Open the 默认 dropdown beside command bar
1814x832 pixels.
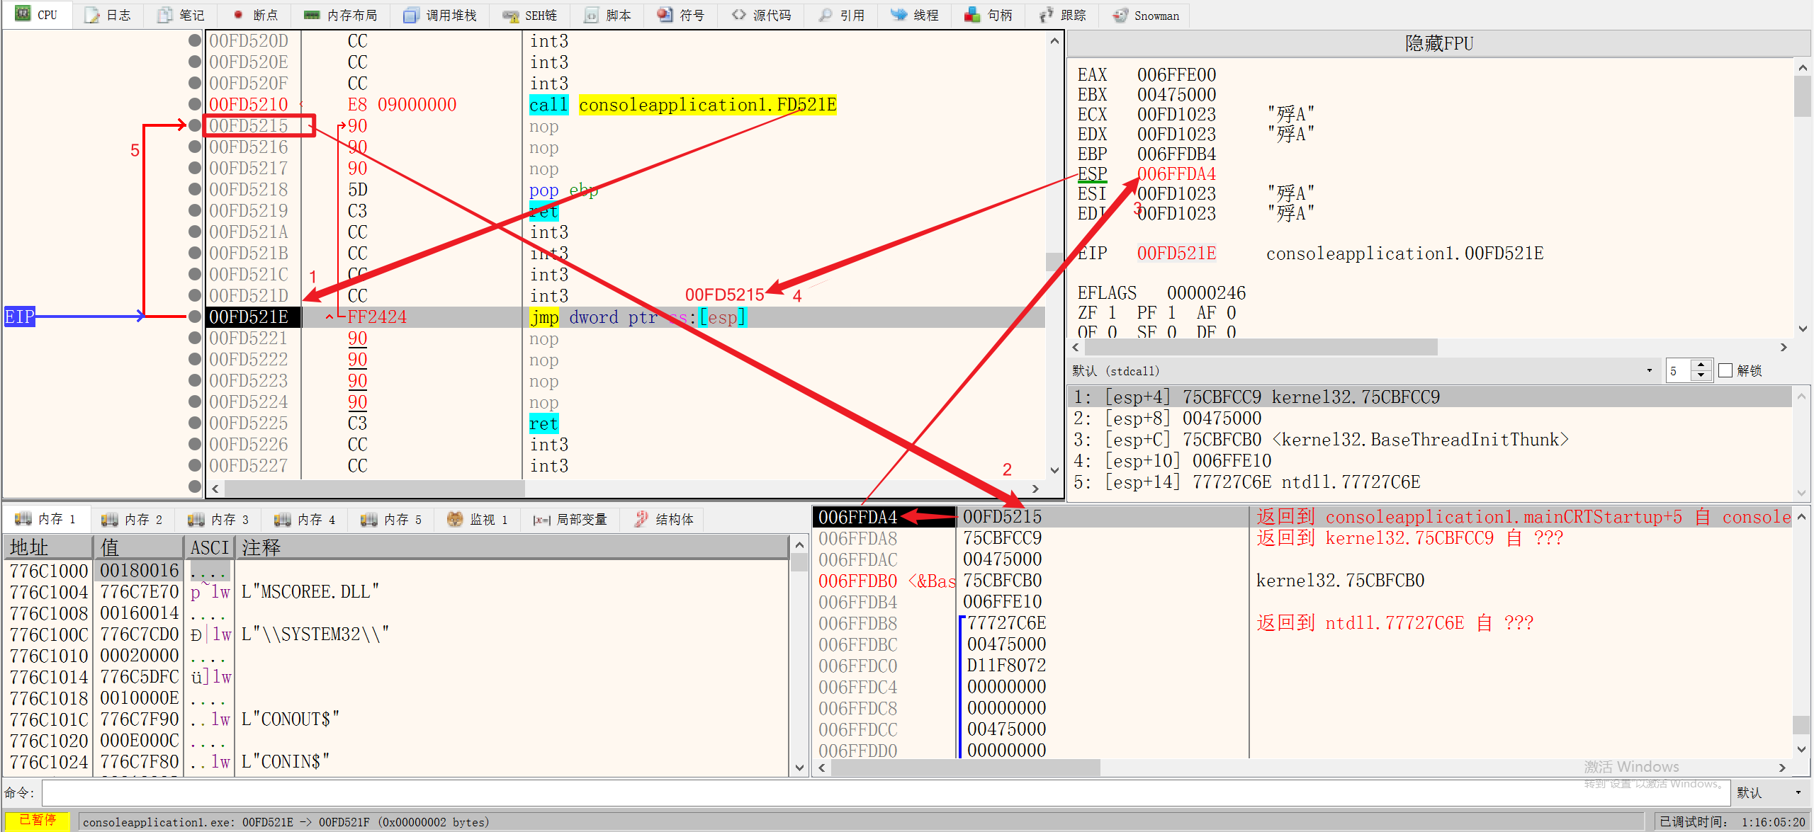[x=1798, y=792]
